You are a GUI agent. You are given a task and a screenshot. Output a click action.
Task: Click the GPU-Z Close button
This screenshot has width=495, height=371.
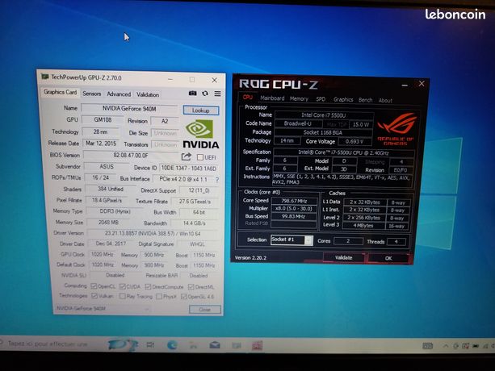click(205, 310)
